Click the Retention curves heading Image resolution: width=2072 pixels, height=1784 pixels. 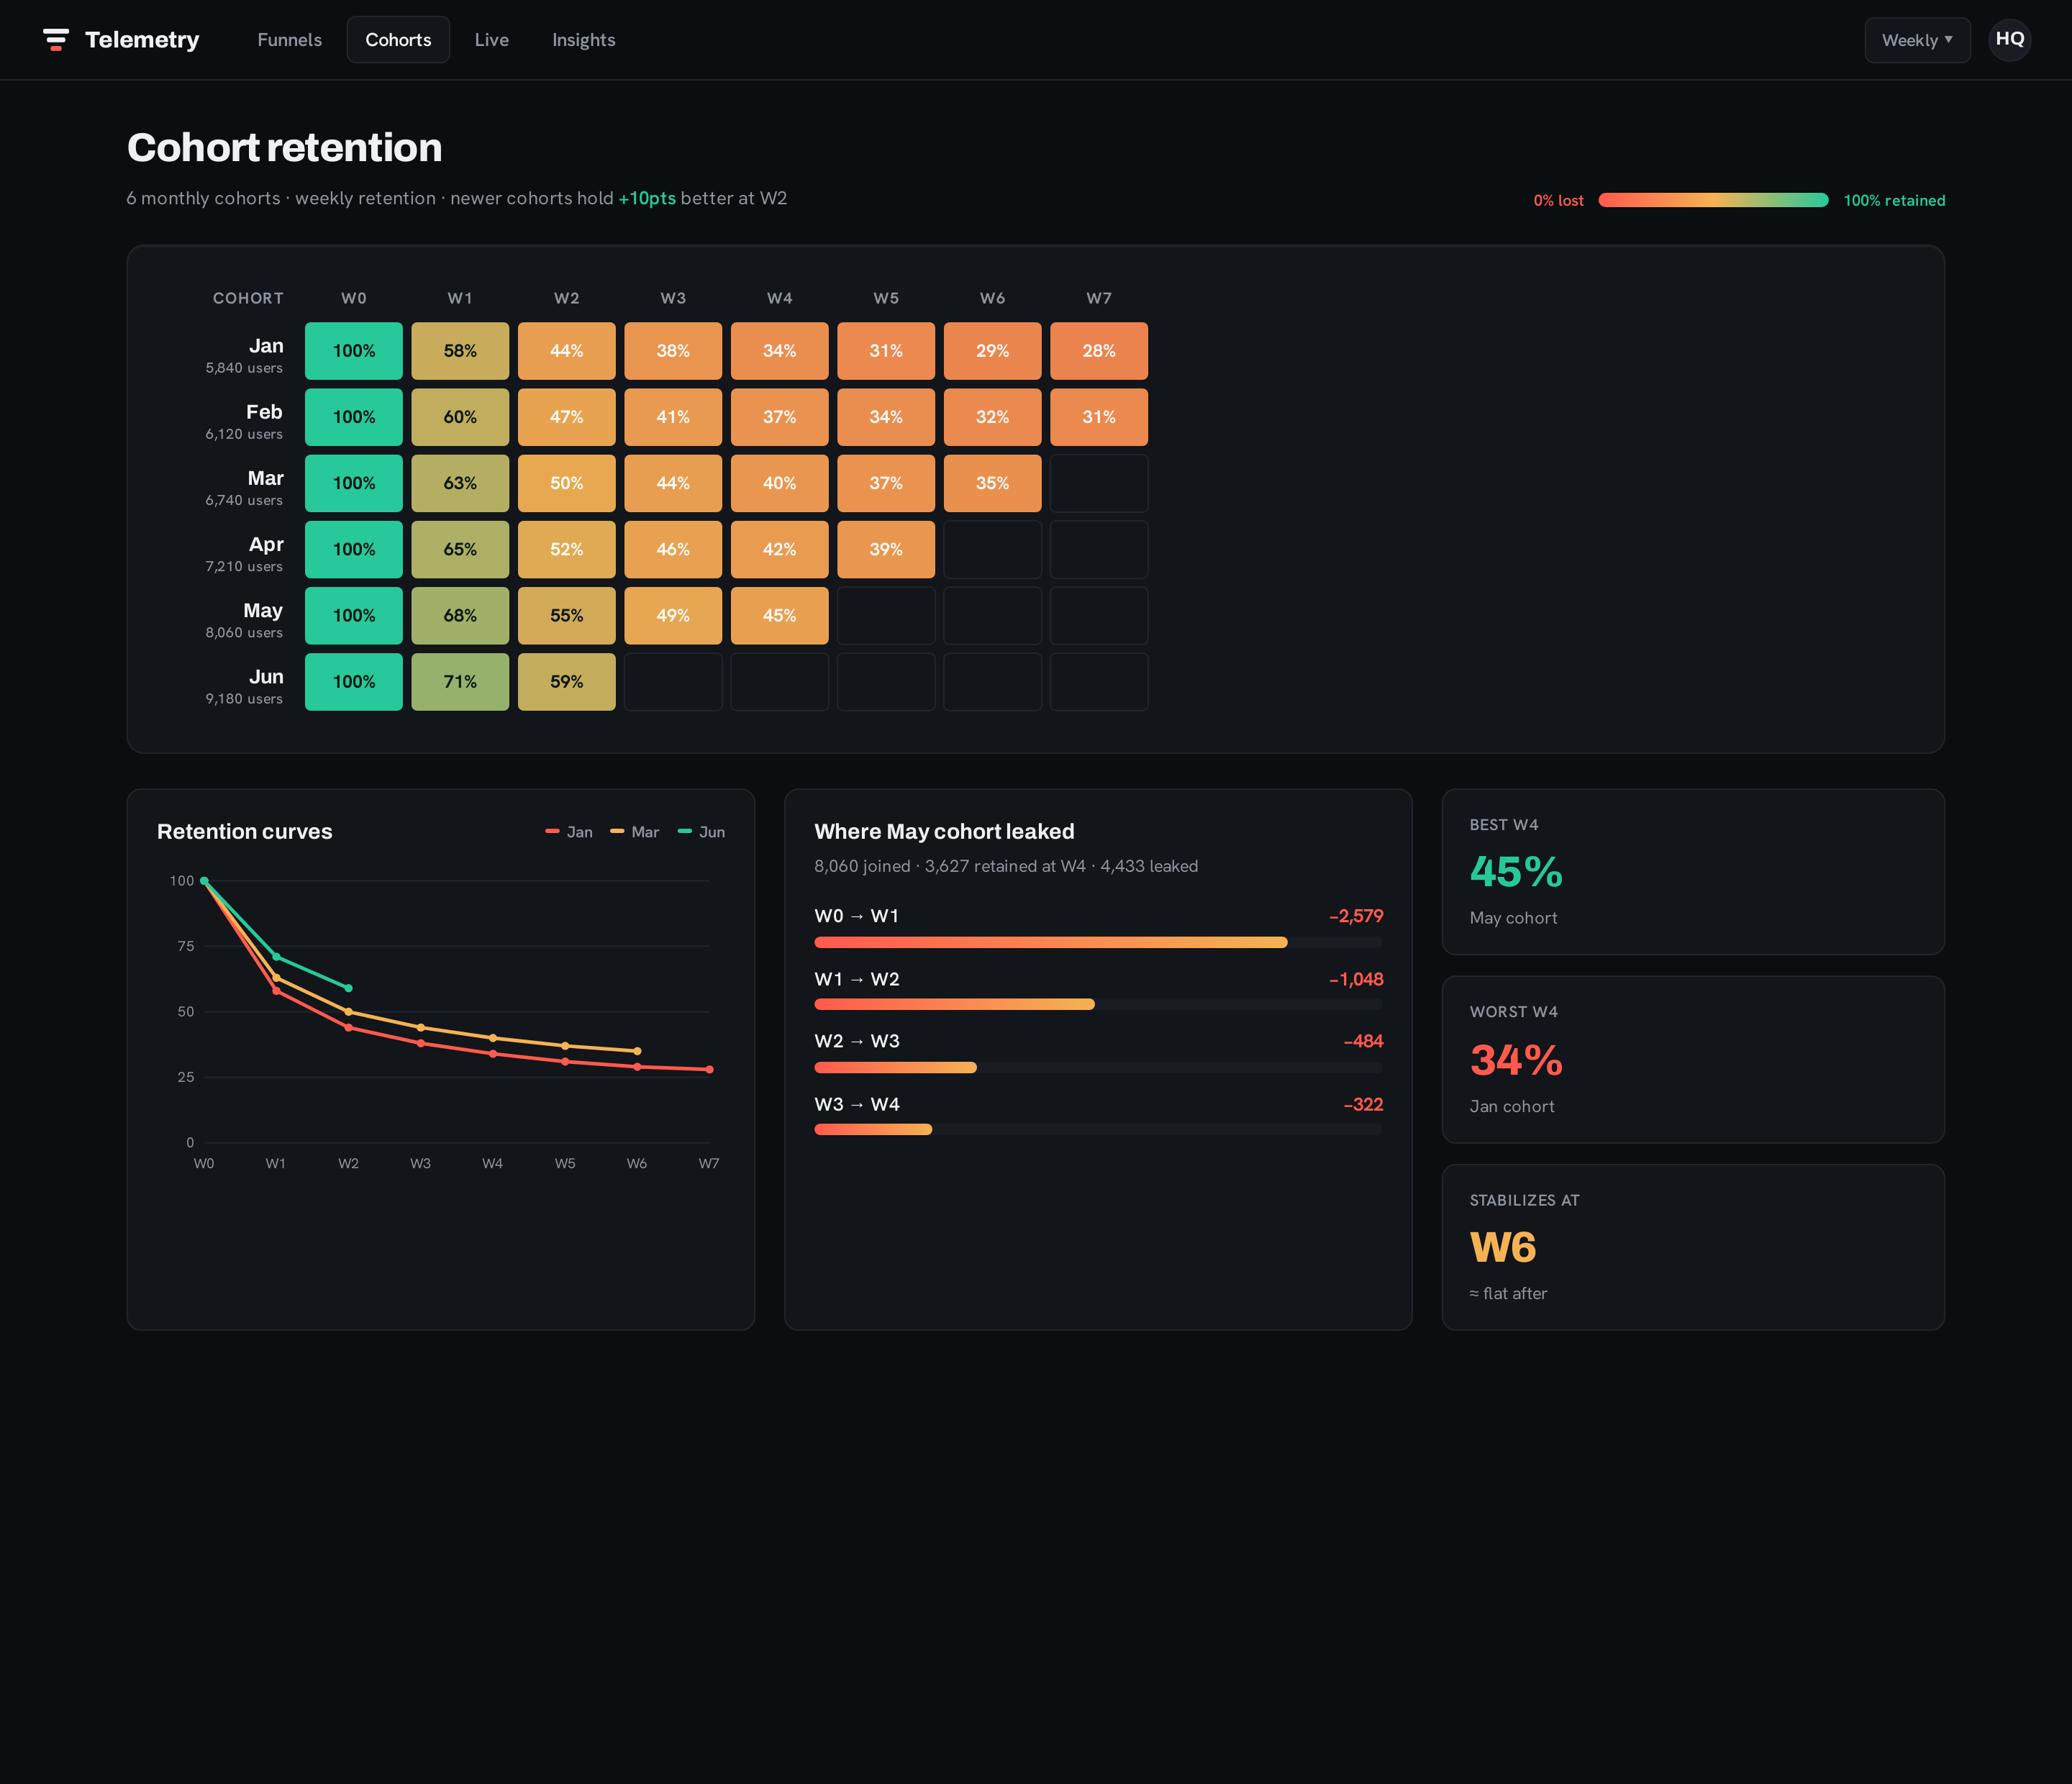click(244, 832)
